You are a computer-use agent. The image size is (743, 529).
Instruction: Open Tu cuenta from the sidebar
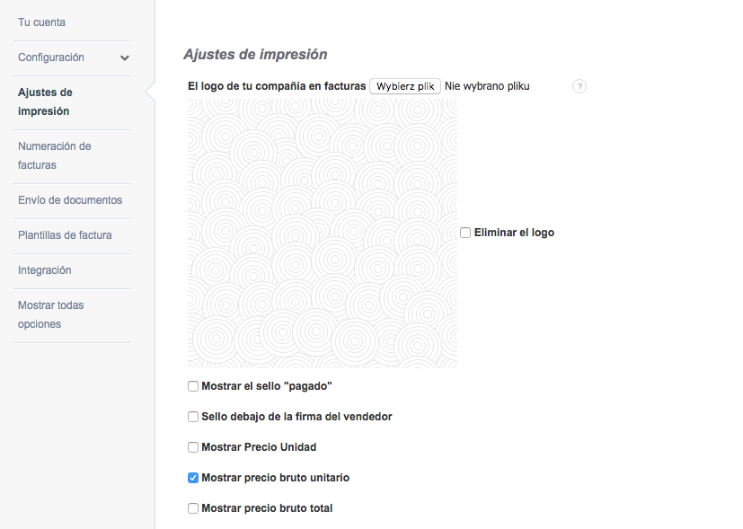click(x=41, y=22)
